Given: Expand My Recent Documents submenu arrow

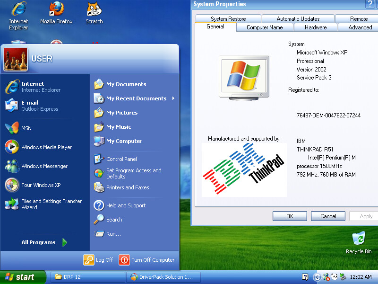Looking at the screenshot, I should pos(173,98).
